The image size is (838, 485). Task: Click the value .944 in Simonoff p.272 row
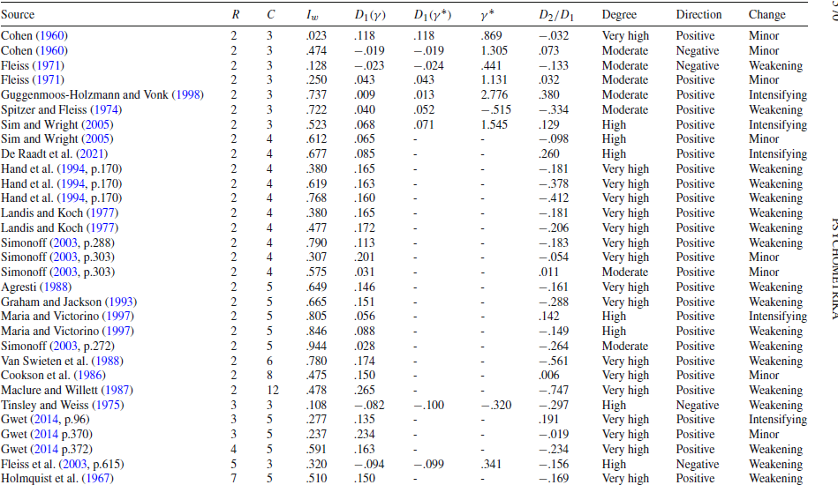click(x=316, y=347)
